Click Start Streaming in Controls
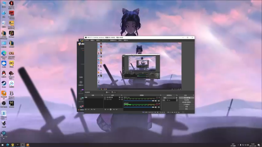Viewport: 262px width, 147px height. click(x=186, y=98)
